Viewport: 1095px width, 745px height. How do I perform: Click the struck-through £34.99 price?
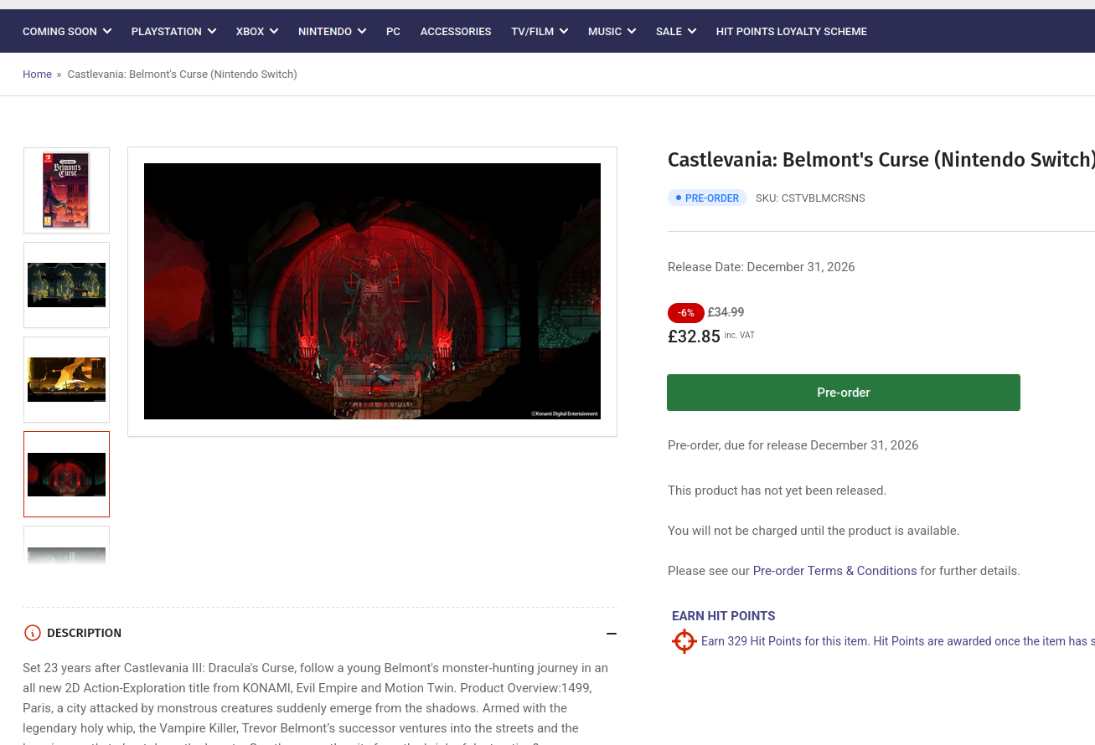point(726,312)
